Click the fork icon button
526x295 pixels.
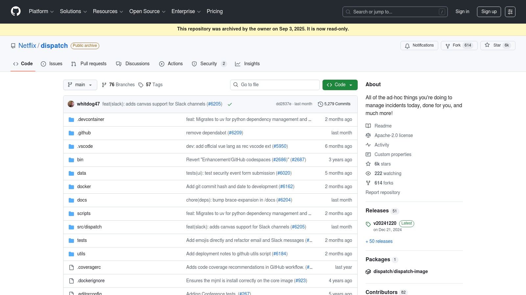click(x=448, y=46)
